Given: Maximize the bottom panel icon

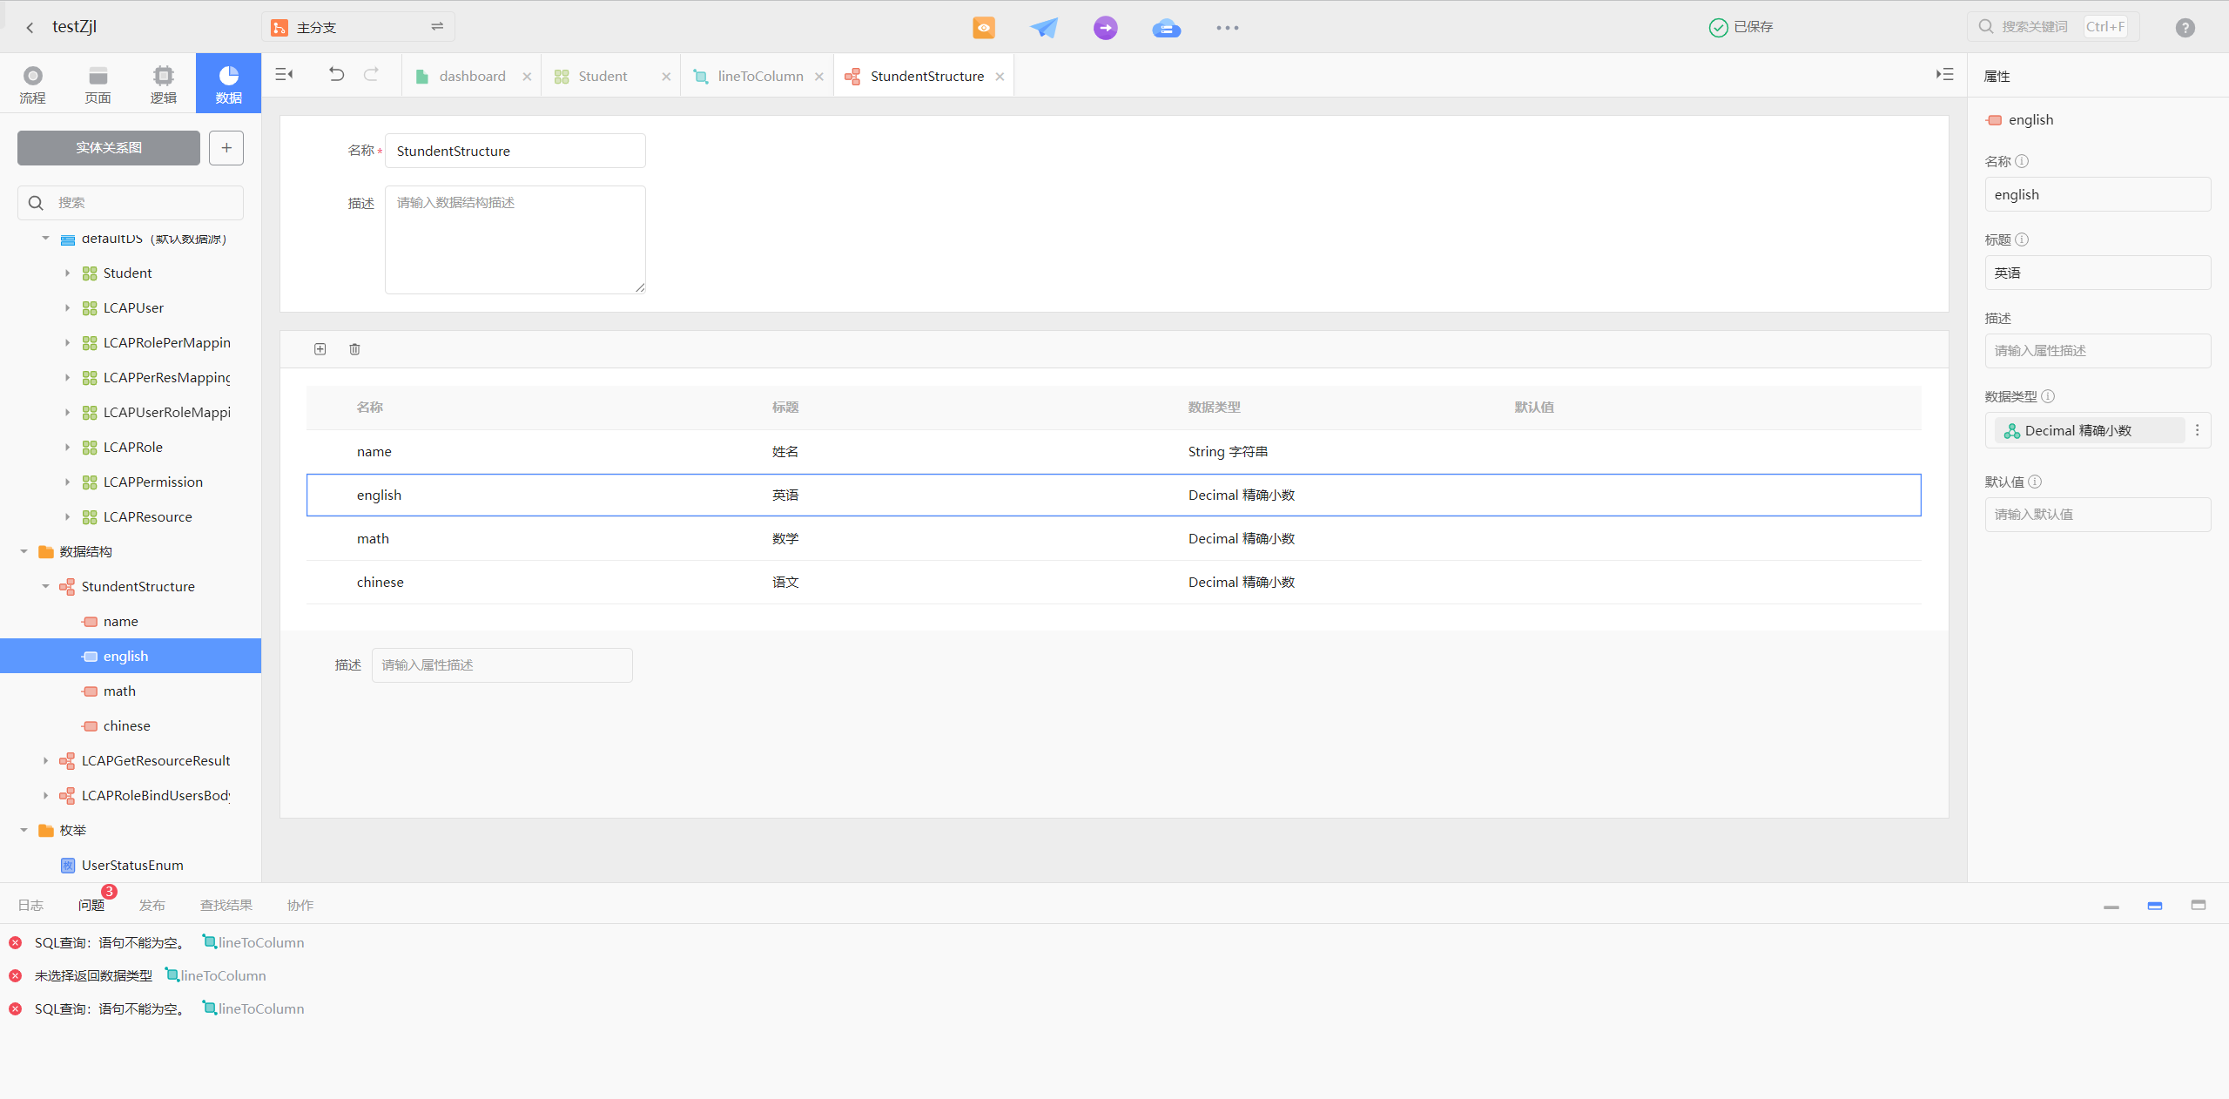Looking at the screenshot, I should click(x=2199, y=906).
